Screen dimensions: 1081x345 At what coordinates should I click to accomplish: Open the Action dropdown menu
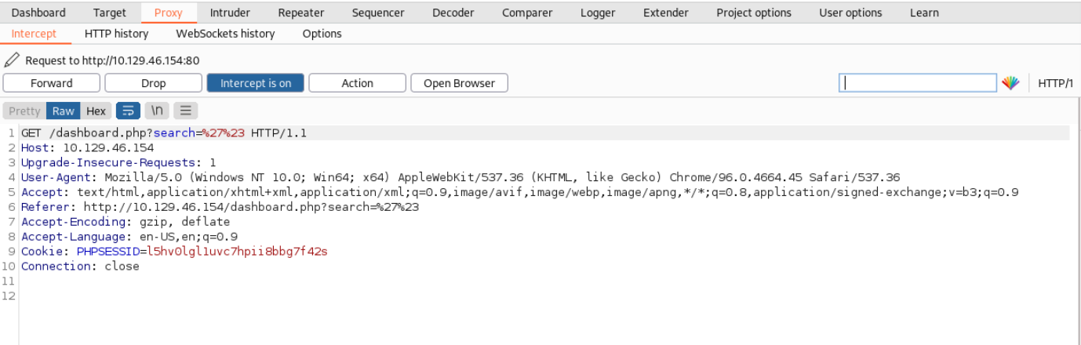click(357, 83)
